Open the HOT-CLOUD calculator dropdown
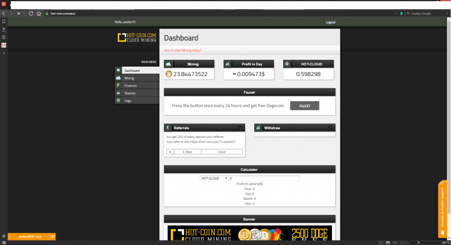451x245 pixels. (214, 179)
